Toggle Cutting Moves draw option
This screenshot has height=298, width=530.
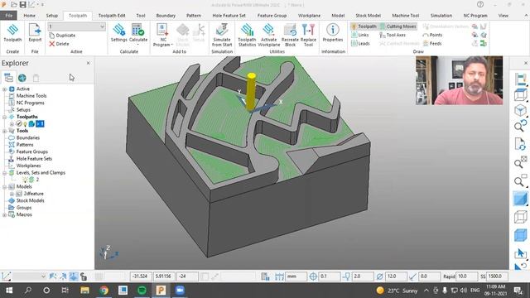(398, 26)
